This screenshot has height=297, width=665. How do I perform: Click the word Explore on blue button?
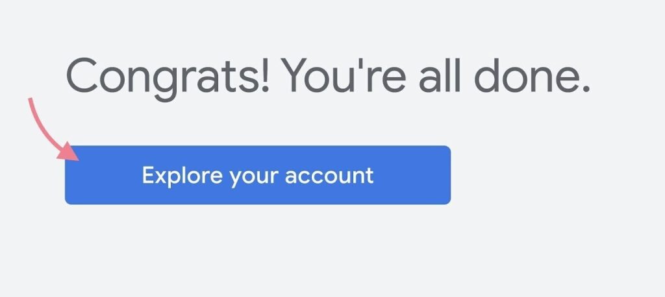[182, 175]
